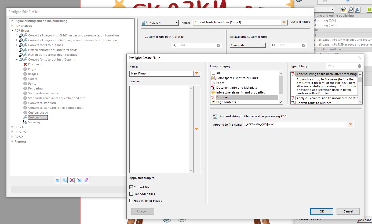Close the Preflight: Edit Profile window

click(x=310, y=12)
